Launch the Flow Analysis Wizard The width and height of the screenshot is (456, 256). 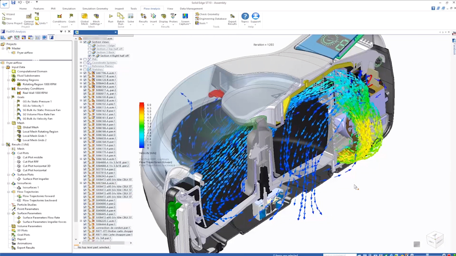tap(8, 14)
